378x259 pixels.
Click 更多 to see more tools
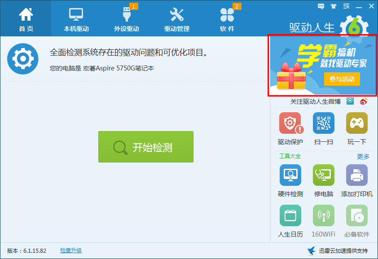(x=363, y=157)
